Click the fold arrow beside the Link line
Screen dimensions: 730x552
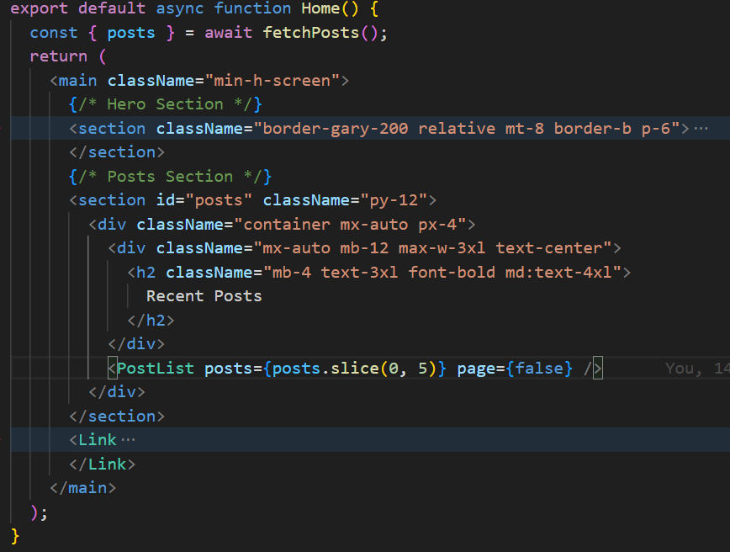point(3,440)
